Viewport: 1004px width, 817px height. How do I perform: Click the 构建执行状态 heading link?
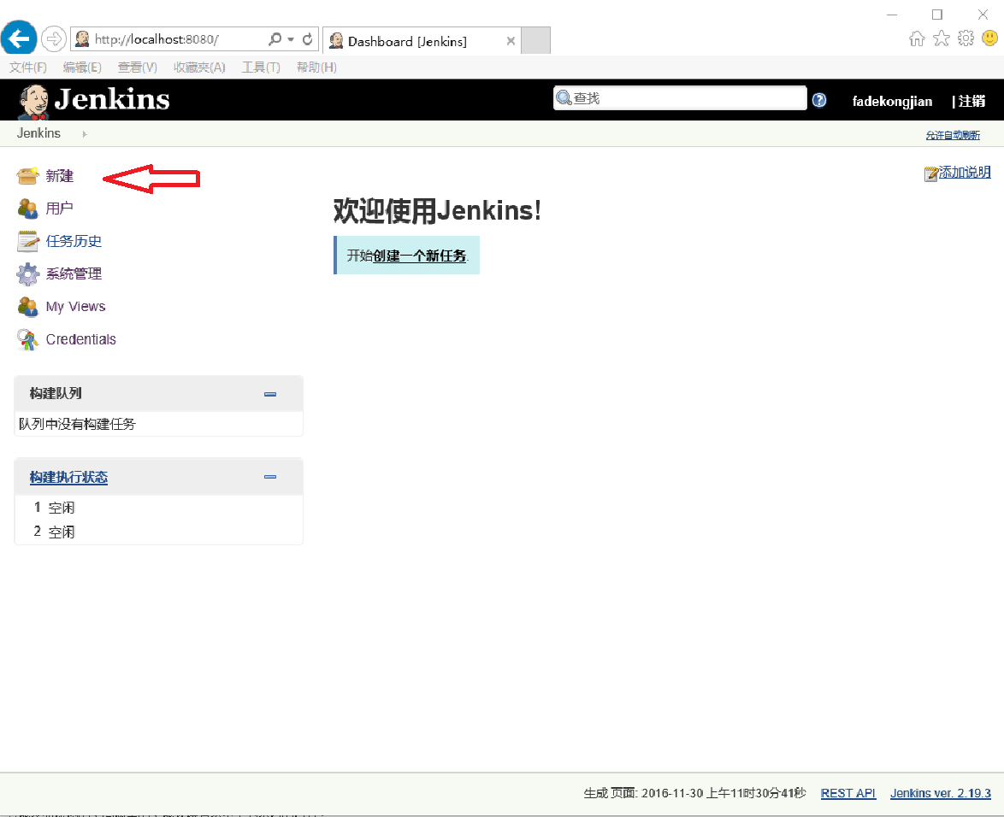68,477
